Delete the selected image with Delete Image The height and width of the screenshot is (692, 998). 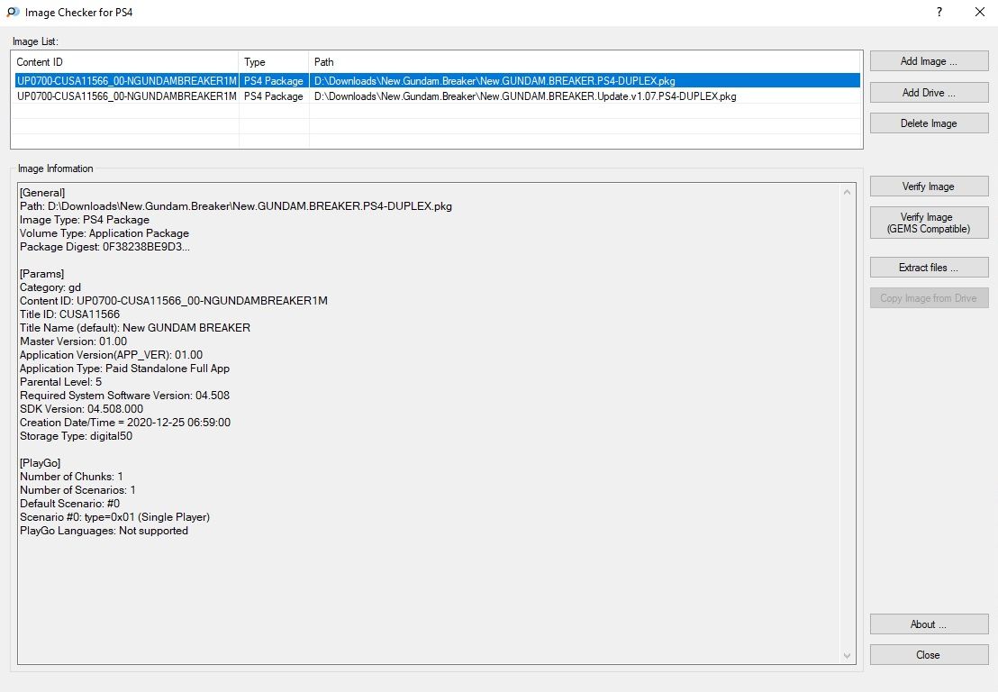(x=929, y=123)
